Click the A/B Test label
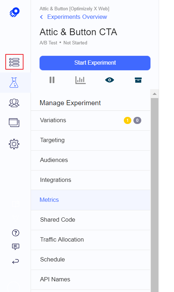The width and height of the screenshot is (174, 292). [x=48, y=43]
